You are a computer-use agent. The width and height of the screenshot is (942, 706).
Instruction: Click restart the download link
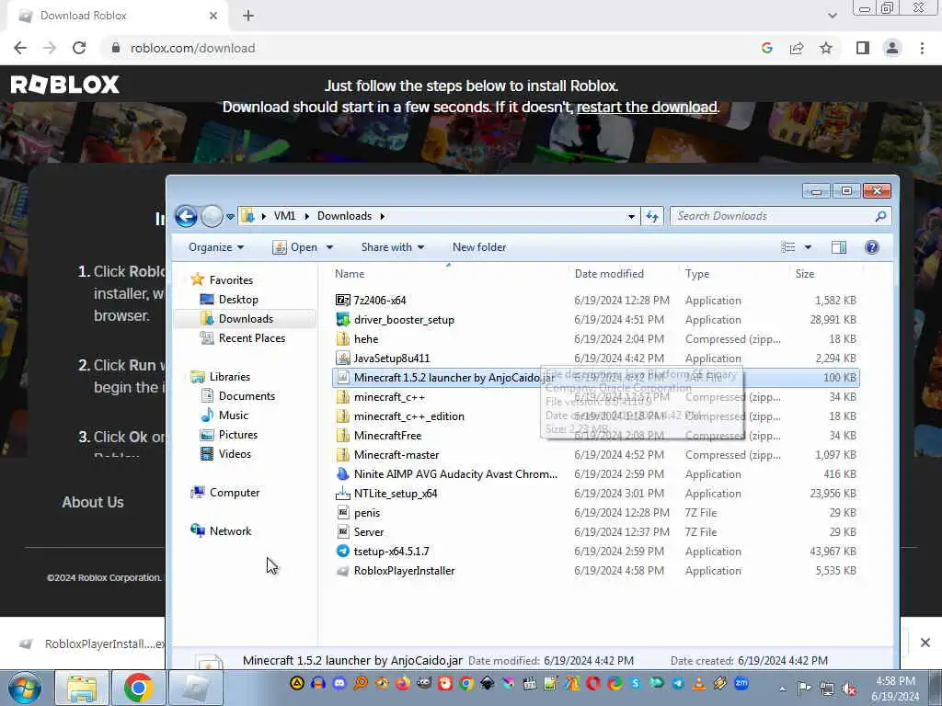point(647,107)
